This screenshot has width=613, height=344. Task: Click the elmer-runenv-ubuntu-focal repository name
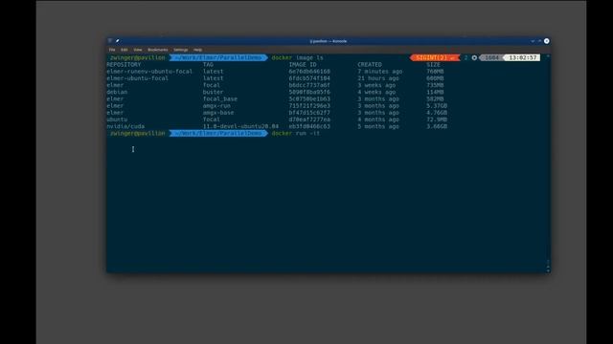[x=149, y=72]
